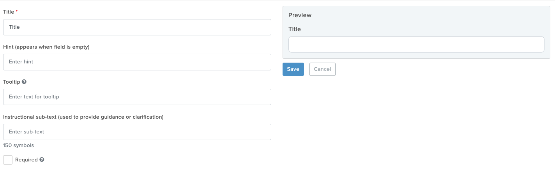Click the Enter sub-text input box
This screenshot has width=555, height=170.
[137, 132]
